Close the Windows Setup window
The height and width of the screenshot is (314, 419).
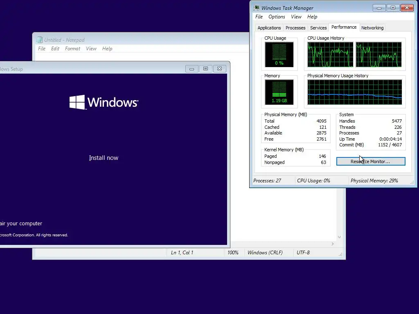(219, 69)
